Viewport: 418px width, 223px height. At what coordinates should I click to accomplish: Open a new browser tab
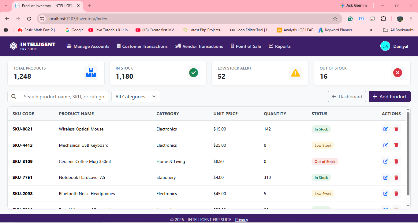89,6
